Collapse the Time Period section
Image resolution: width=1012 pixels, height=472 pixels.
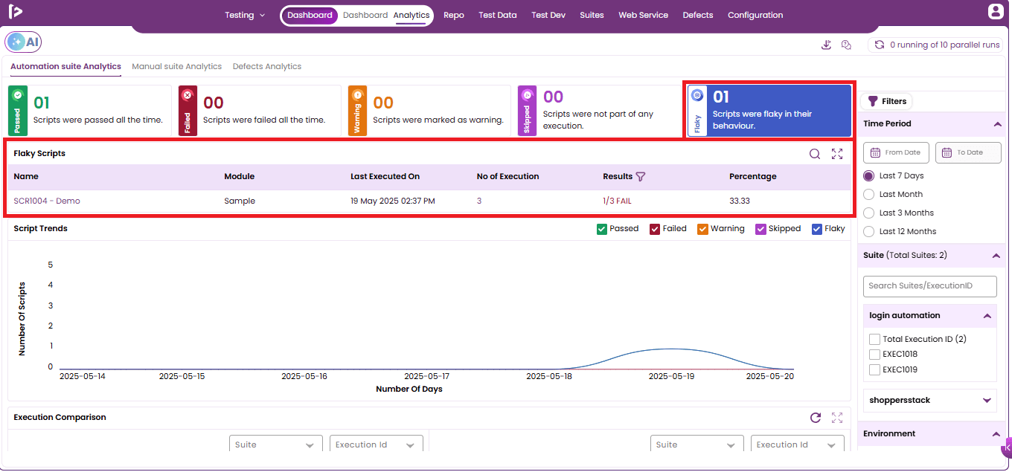(x=997, y=124)
